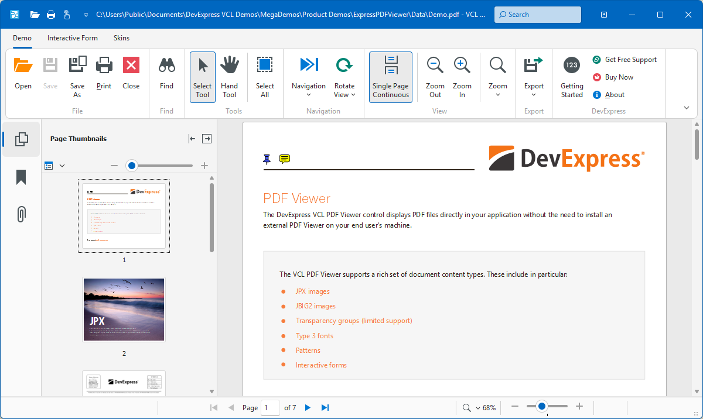This screenshot has height=419, width=703.
Task: Go to the first page
Action: pos(214,407)
